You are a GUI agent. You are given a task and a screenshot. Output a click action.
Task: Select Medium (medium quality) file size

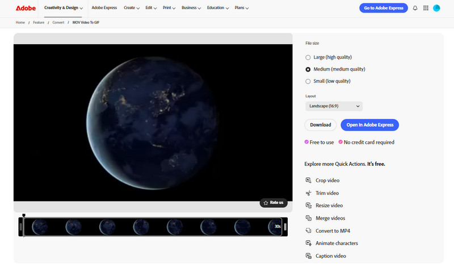tap(308, 69)
